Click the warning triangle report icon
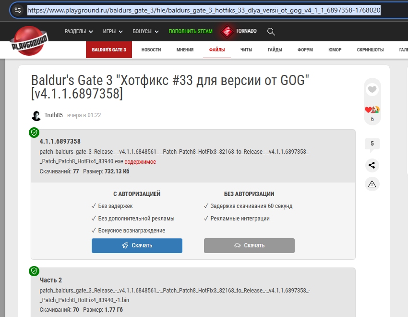The height and width of the screenshot is (317, 408). 372,184
